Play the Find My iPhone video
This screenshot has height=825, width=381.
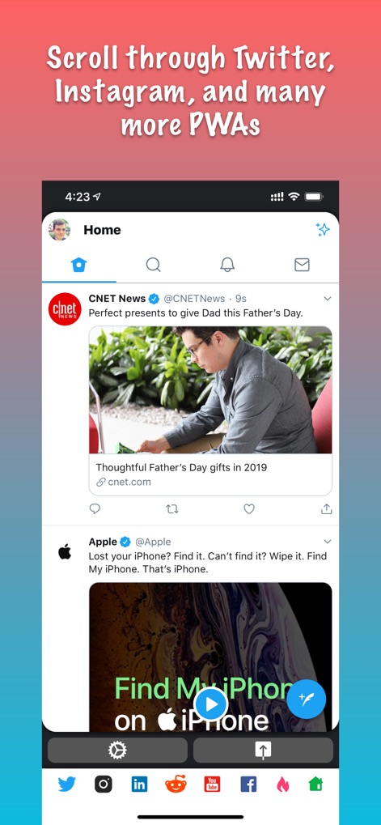point(211,704)
